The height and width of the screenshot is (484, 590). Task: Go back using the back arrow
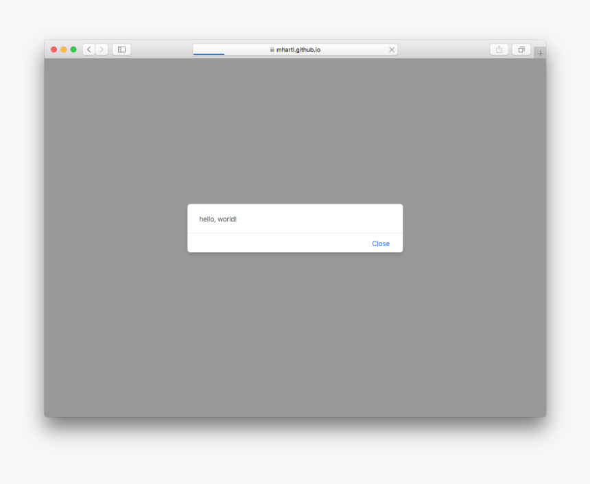tap(88, 49)
